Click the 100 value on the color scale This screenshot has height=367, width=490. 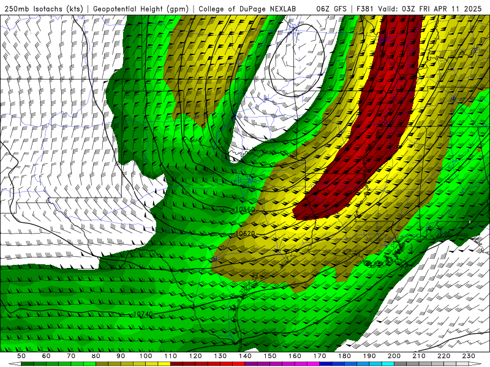(146, 356)
